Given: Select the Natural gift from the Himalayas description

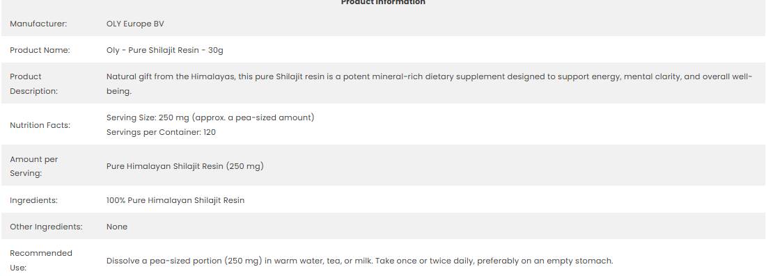Looking at the screenshot, I should coord(430,84).
